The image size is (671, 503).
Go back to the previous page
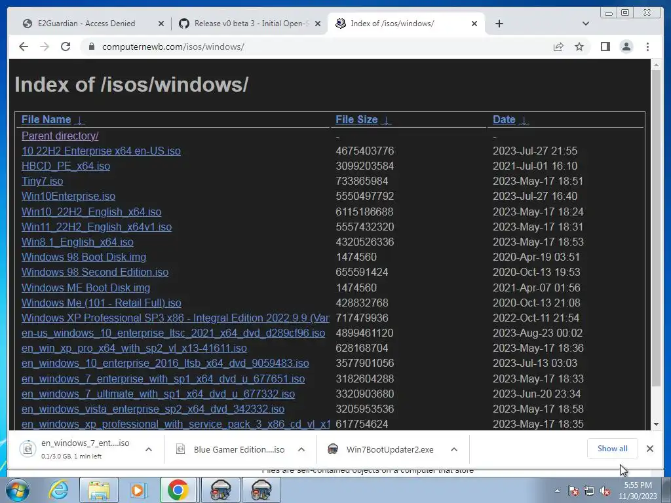click(24, 47)
